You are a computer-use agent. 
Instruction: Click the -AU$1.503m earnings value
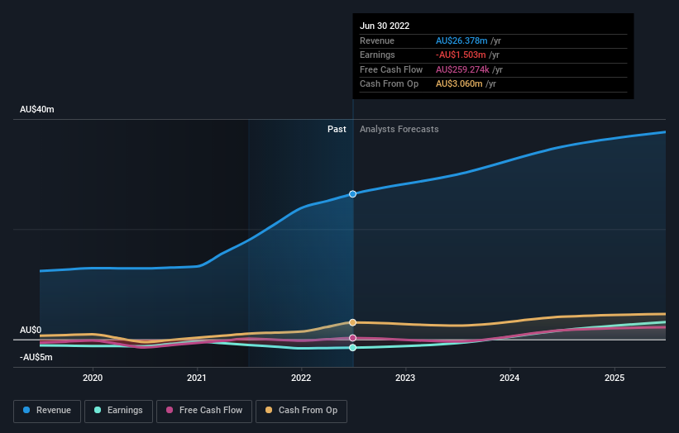point(461,55)
